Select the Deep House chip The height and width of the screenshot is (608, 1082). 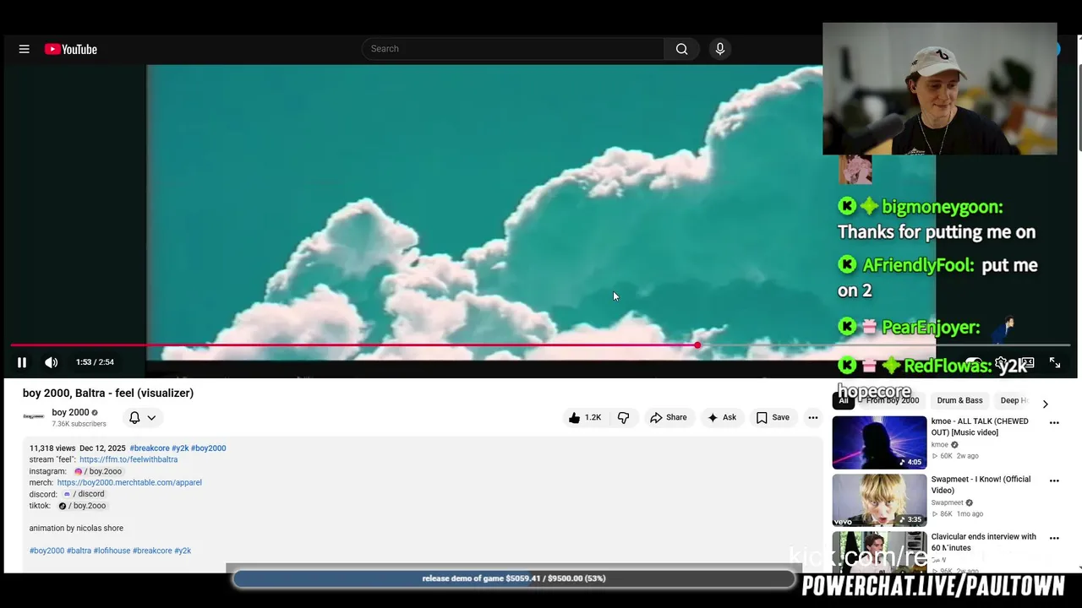pos(1014,400)
